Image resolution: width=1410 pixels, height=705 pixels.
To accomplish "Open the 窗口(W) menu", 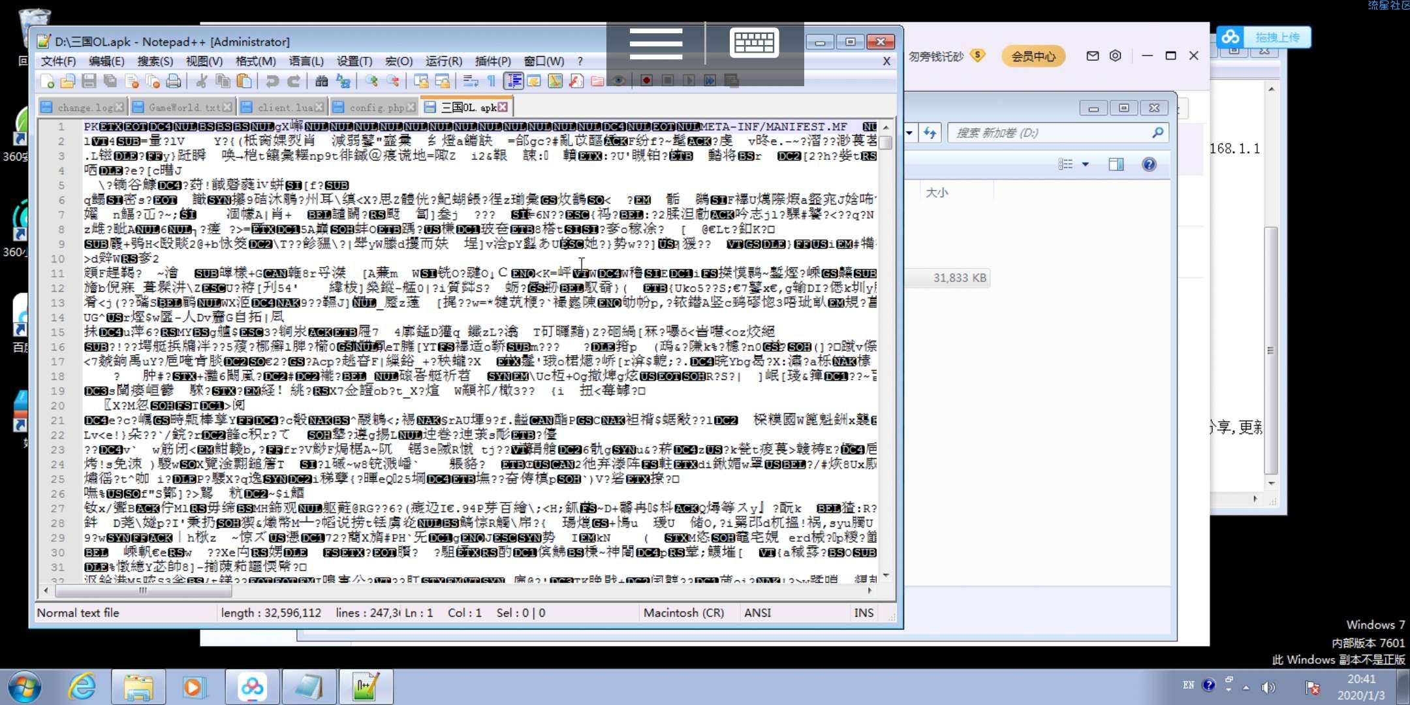I will coord(544,61).
